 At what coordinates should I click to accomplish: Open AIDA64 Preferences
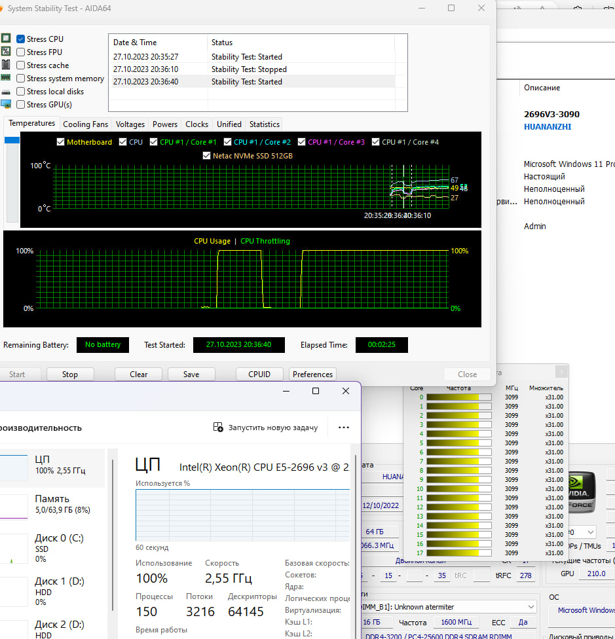tap(312, 374)
